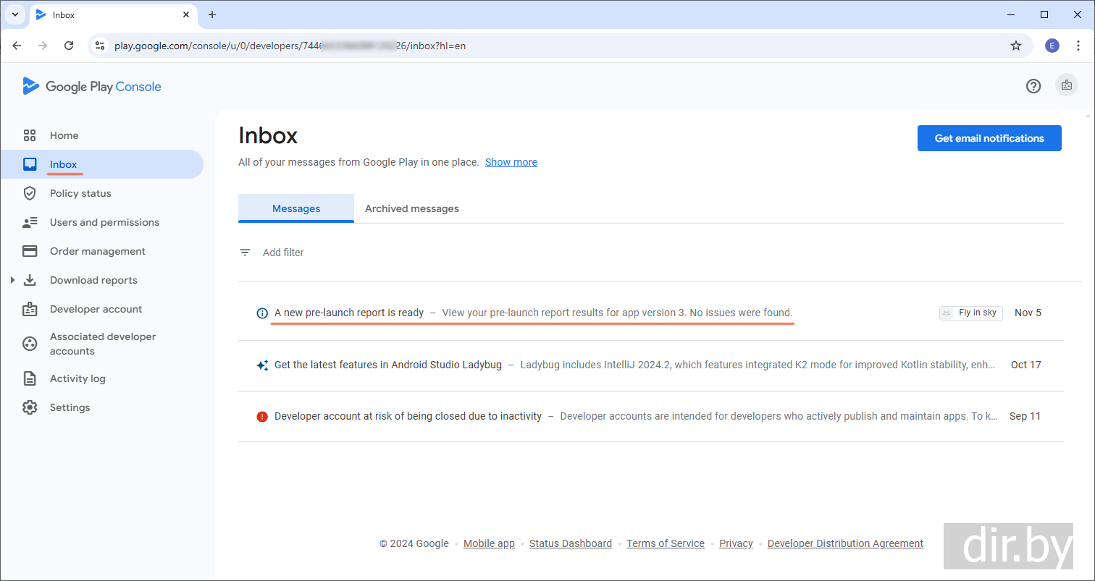Viewport: 1095px width, 581px height.
Task: Switch to the Archived messages tab
Action: point(411,208)
